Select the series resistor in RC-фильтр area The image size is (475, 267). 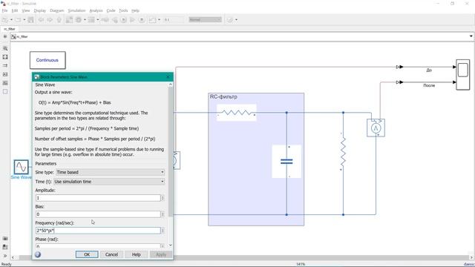tap(237, 113)
